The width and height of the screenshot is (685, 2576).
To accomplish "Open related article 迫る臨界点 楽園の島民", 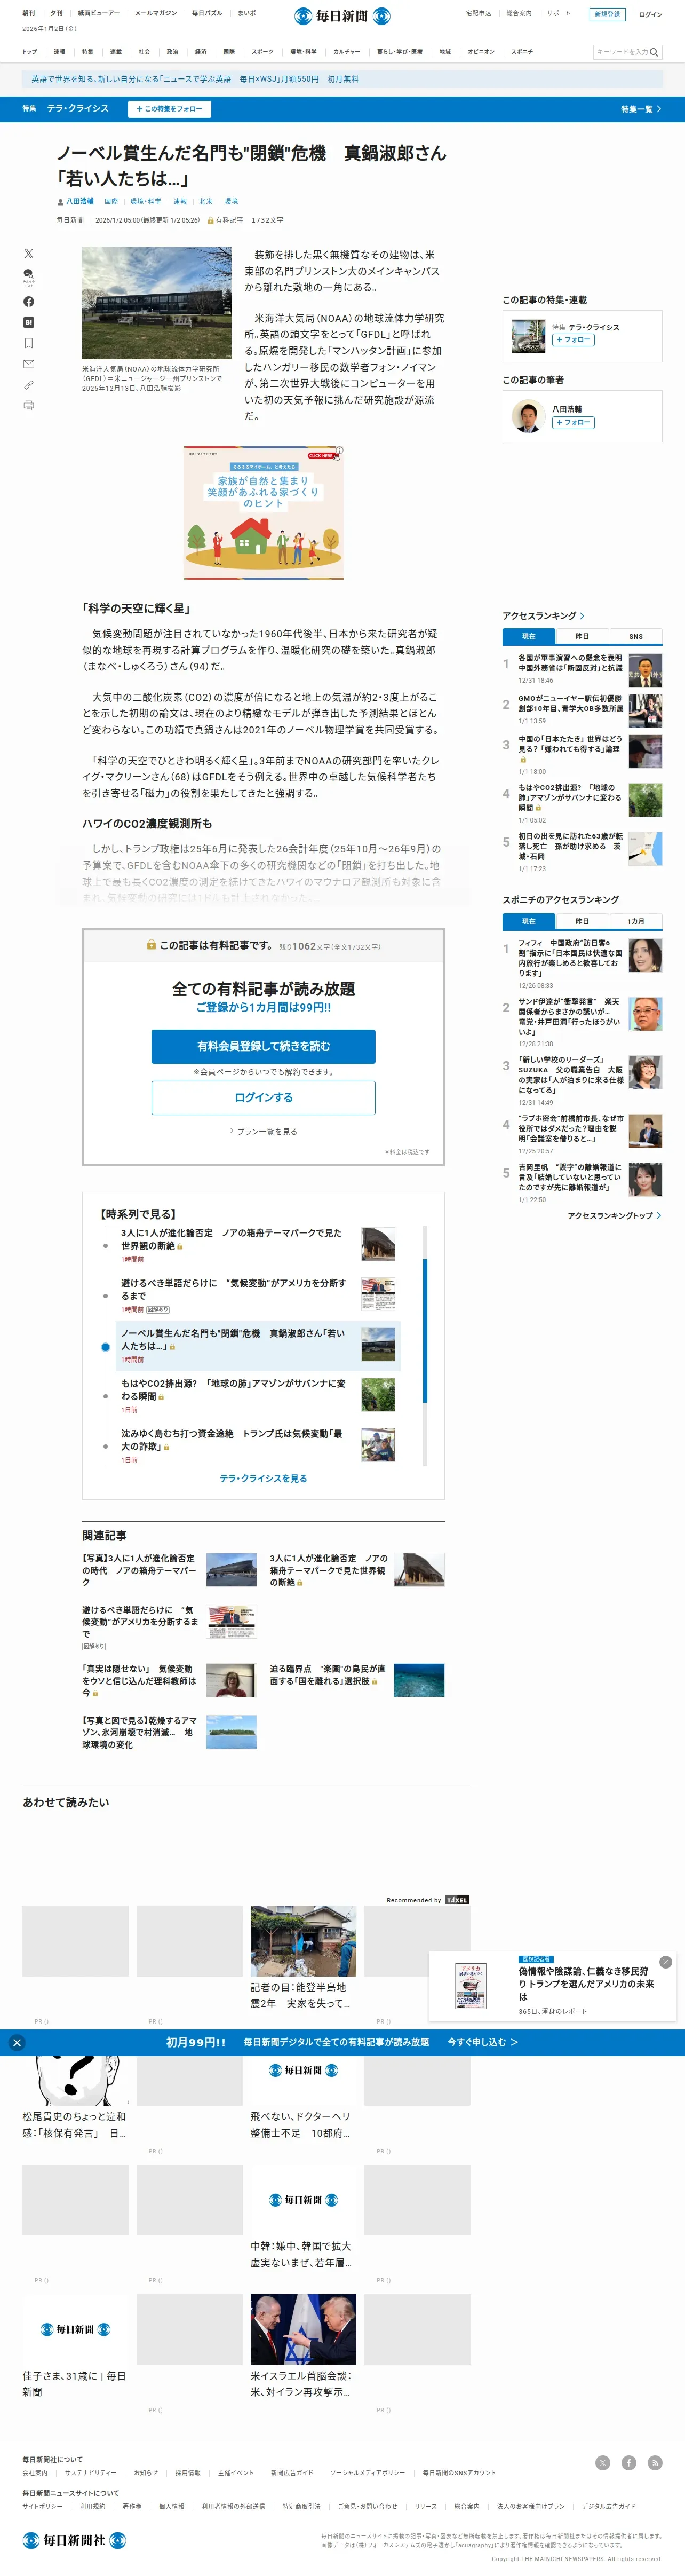I will click(327, 1675).
